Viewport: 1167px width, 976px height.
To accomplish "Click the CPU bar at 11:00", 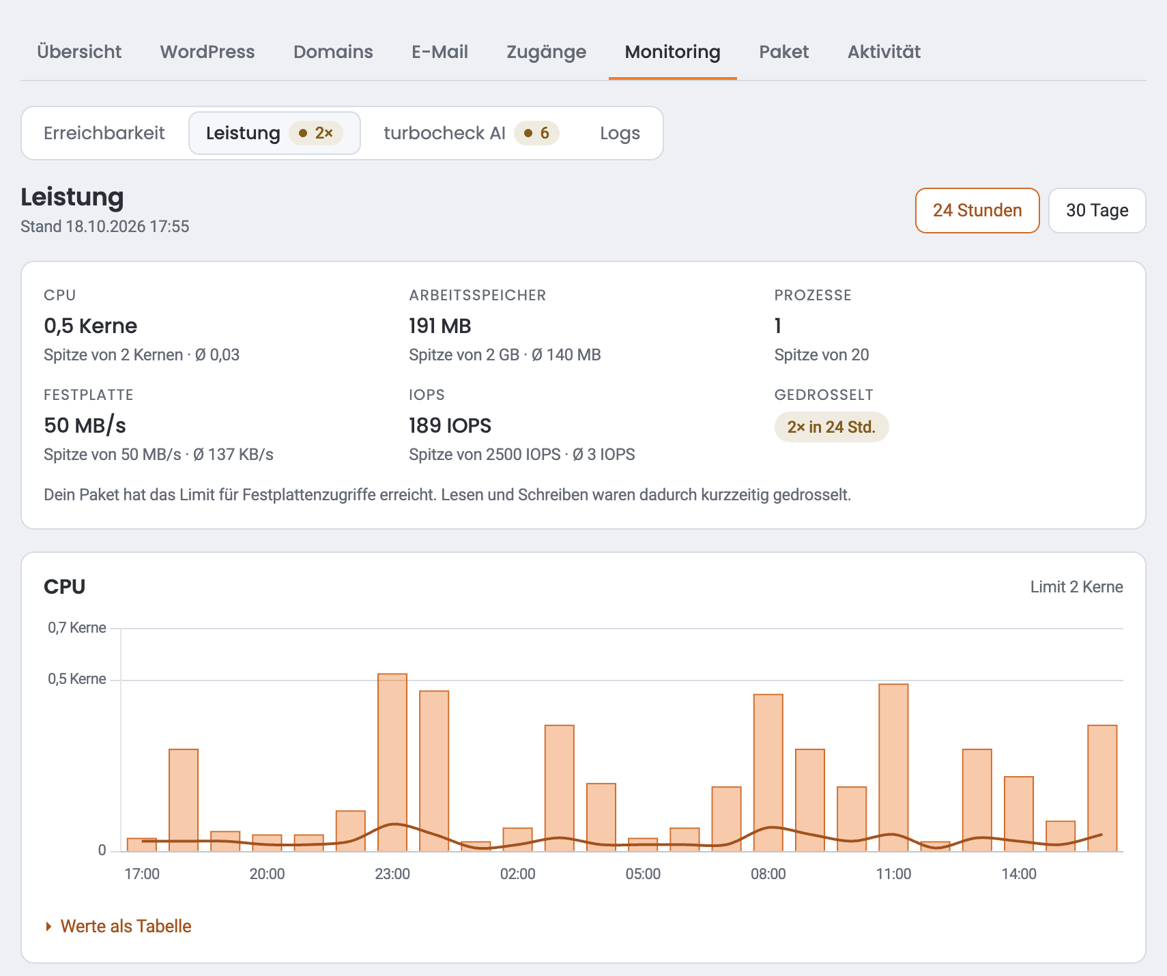I will [x=893, y=768].
